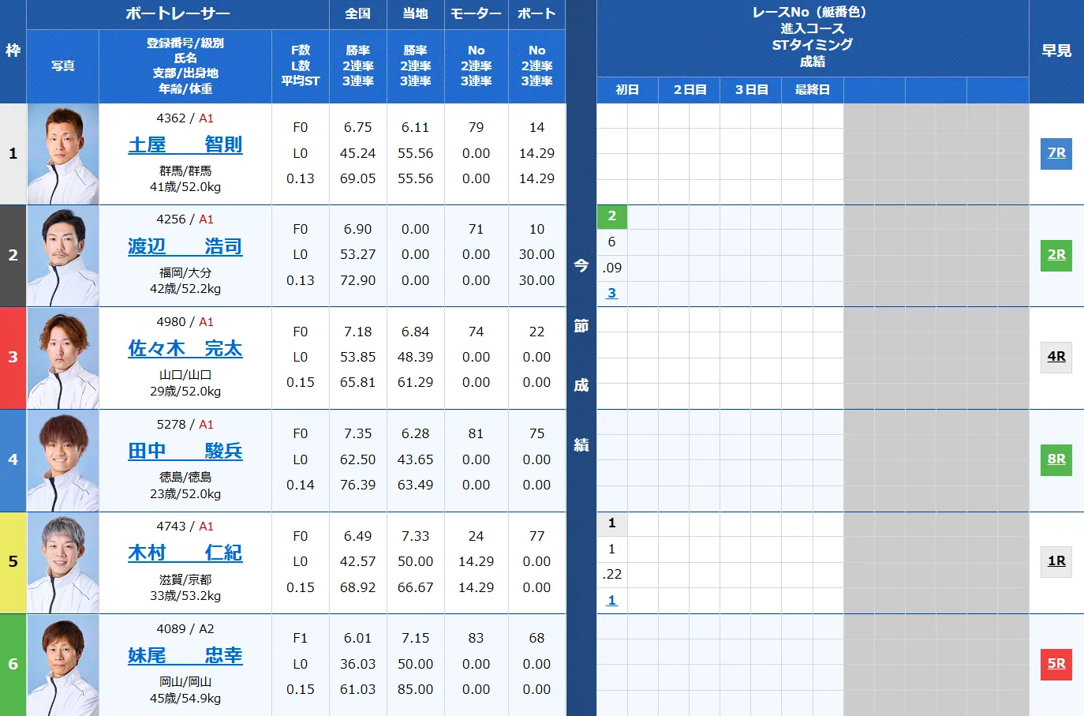The width and height of the screenshot is (1084, 716).
Task: Click the photo of racer 田中 駿兵
Action: pos(63,461)
